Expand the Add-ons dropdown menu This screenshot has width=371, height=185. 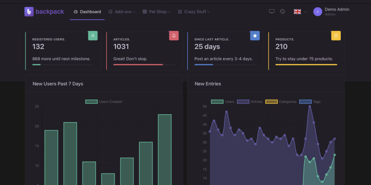122,12
